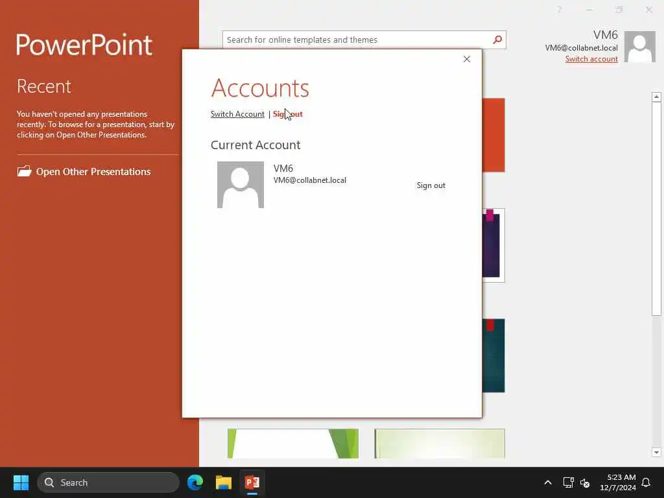Select the green facet template thumbnail

pos(293,444)
